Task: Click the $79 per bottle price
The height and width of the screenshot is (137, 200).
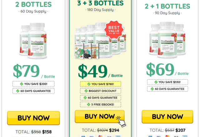Action: [34, 71]
